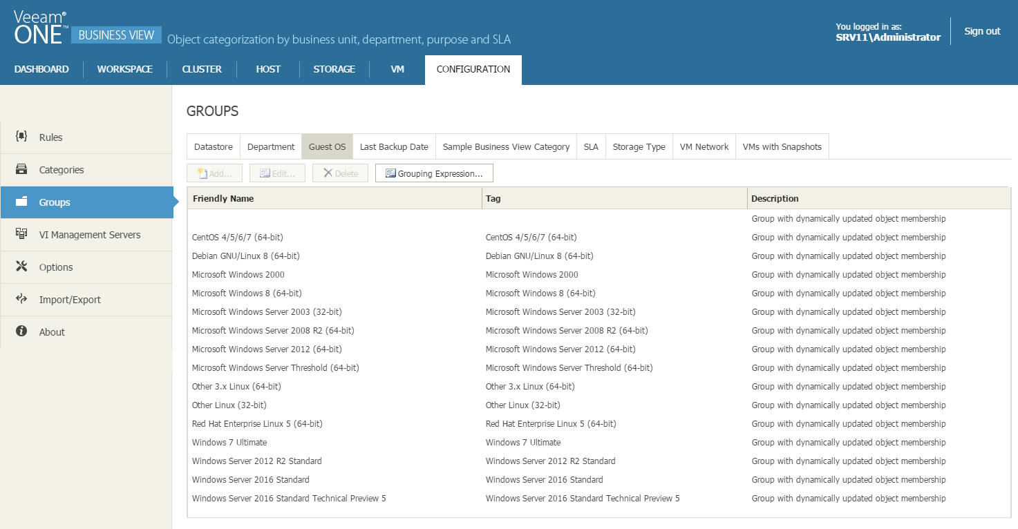Click the About info icon

click(x=21, y=331)
